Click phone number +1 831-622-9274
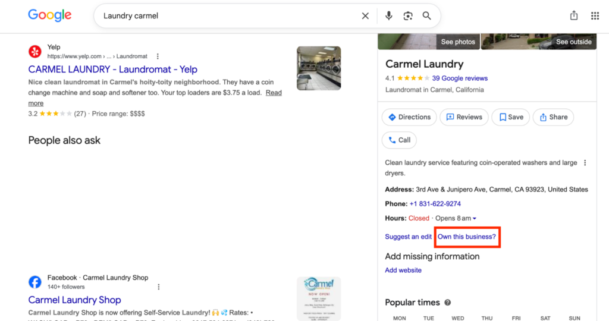 pyautogui.click(x=435, y=204)
